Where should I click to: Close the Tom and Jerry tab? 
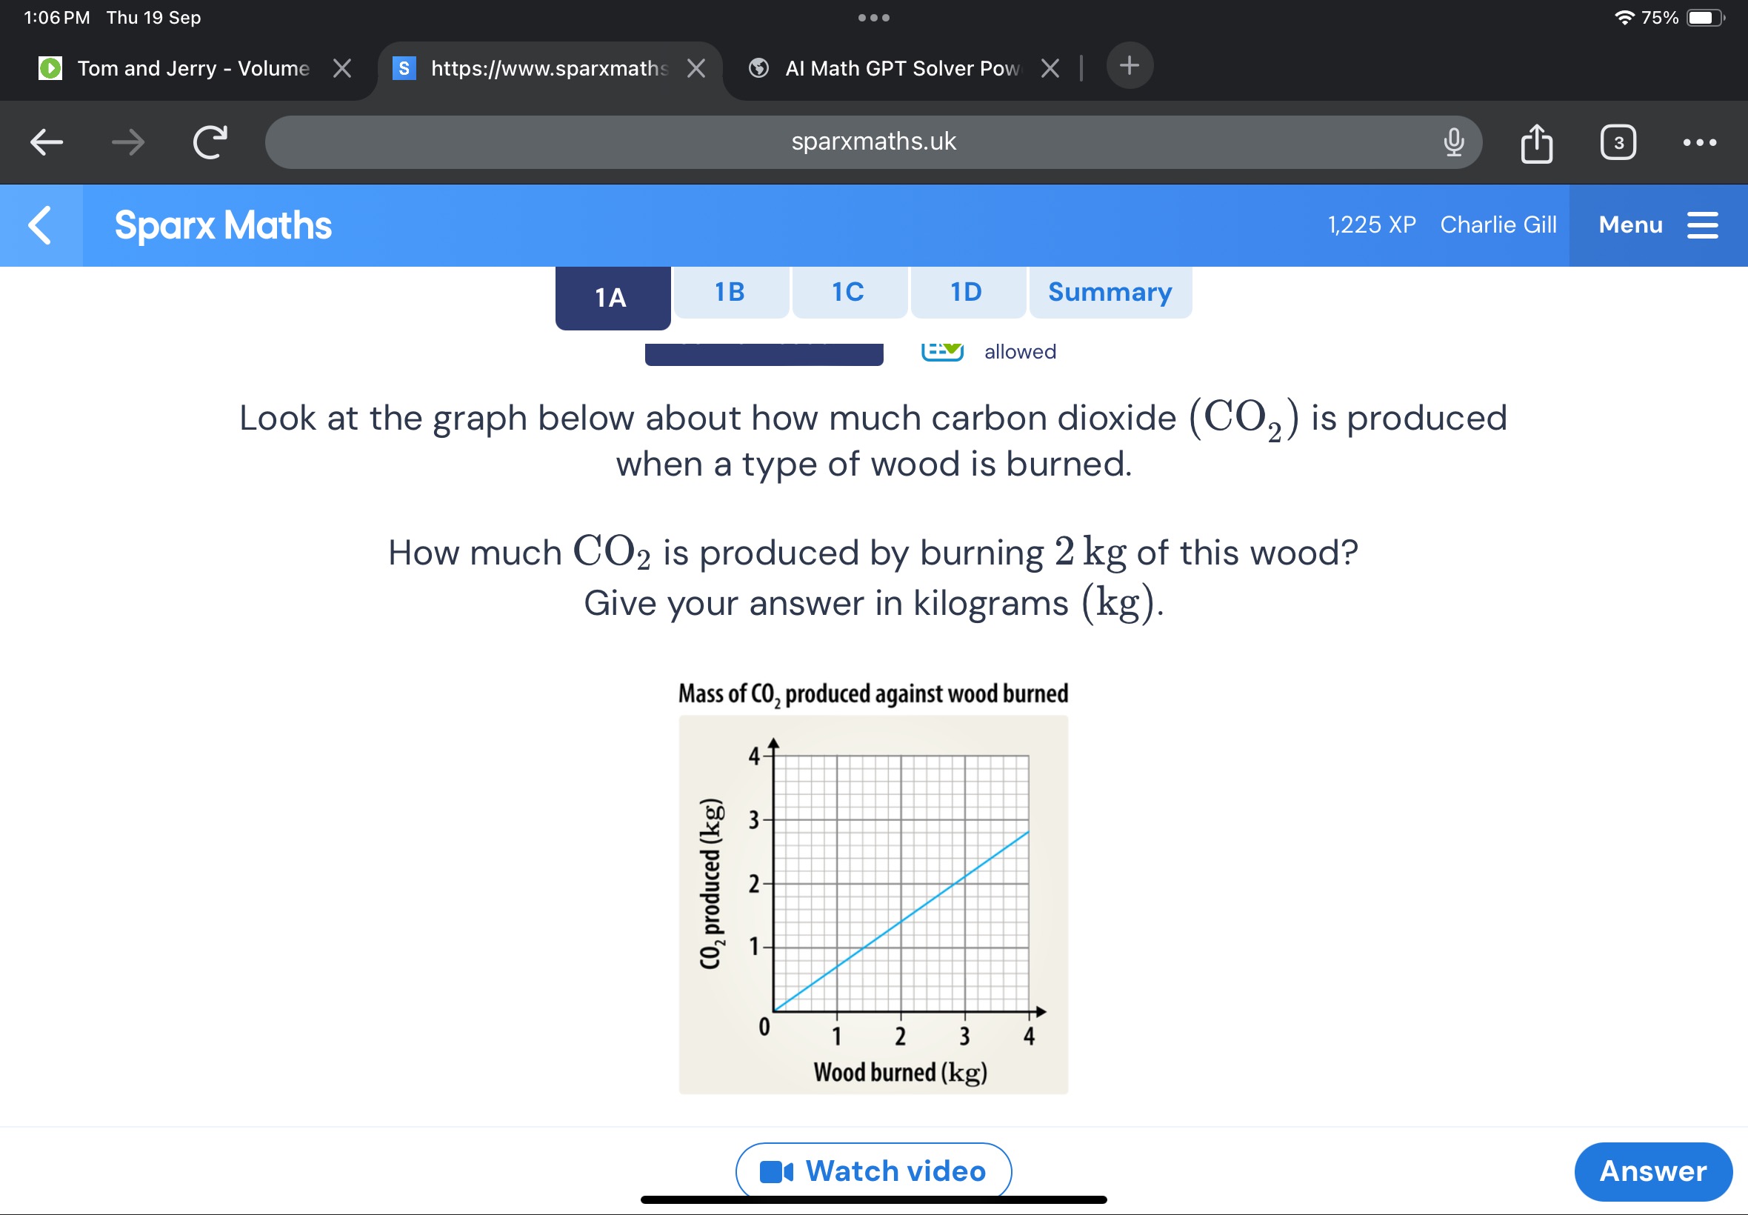coord(342,68)
